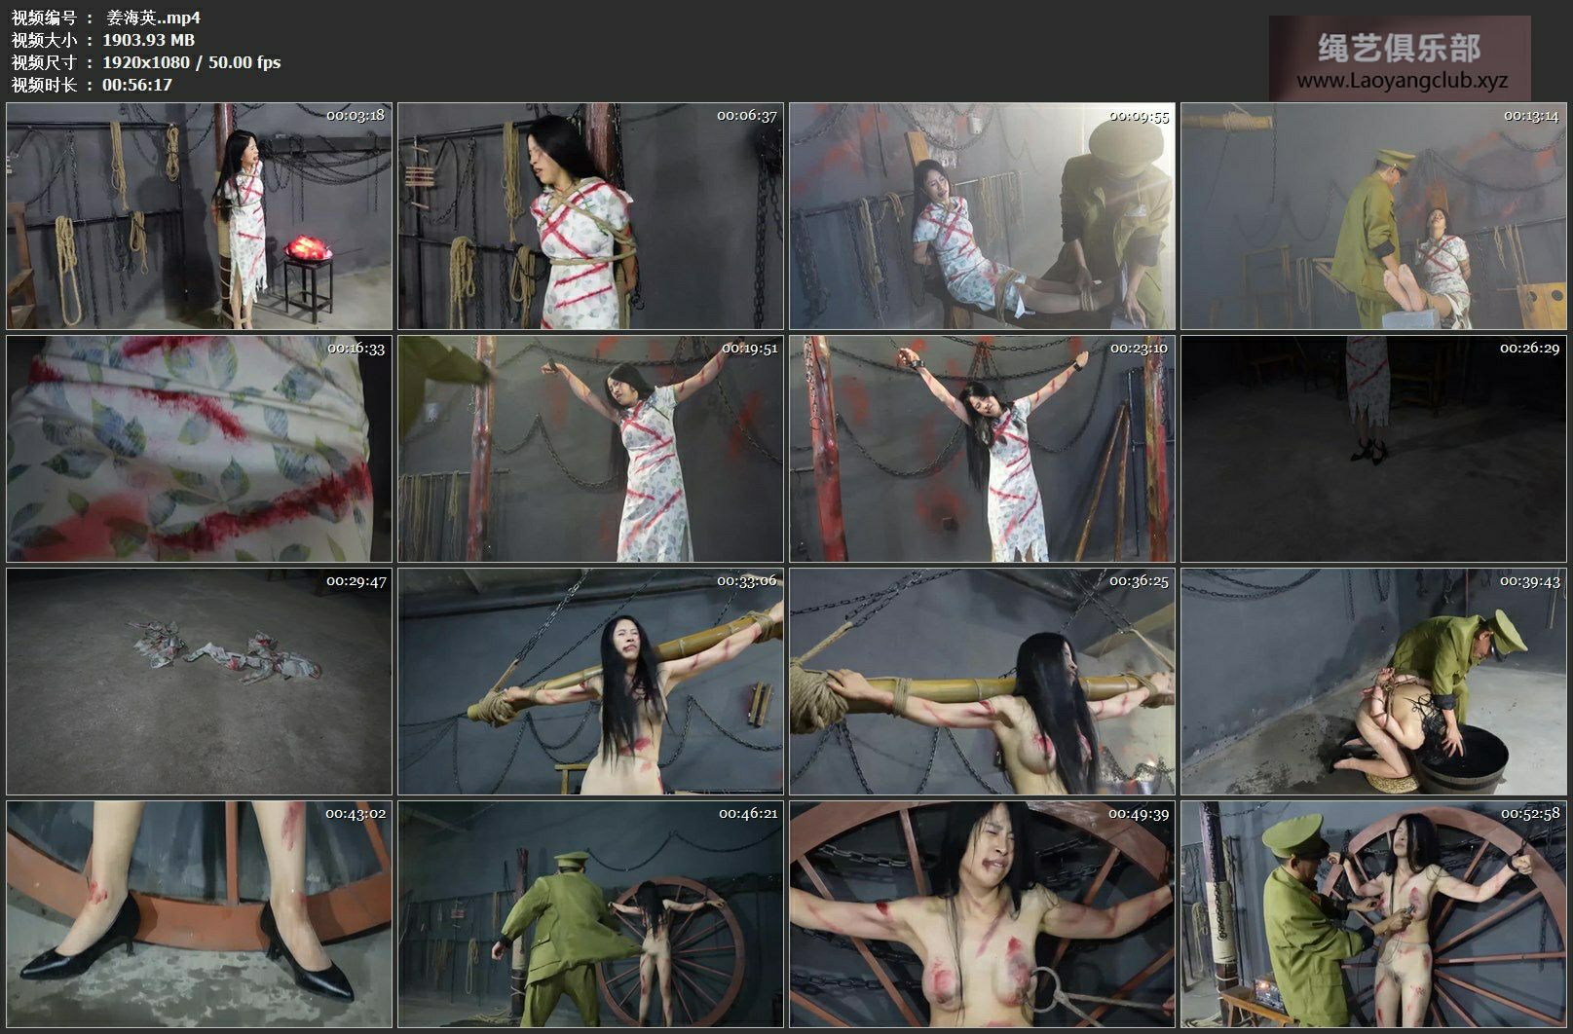Click the resolution text 1920x1080 / 50.00 fps

[191, 62]
